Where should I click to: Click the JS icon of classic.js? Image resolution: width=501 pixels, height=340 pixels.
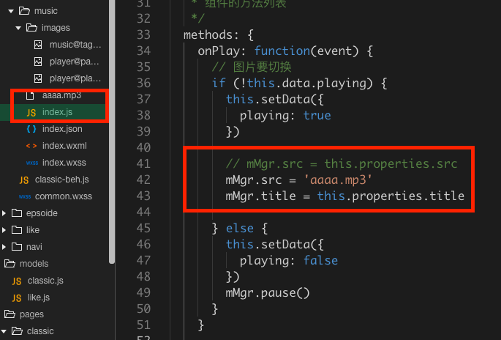click(17, 281)
